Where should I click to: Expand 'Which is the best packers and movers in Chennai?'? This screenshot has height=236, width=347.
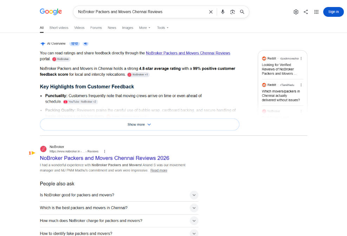click(x=119, y=208)
